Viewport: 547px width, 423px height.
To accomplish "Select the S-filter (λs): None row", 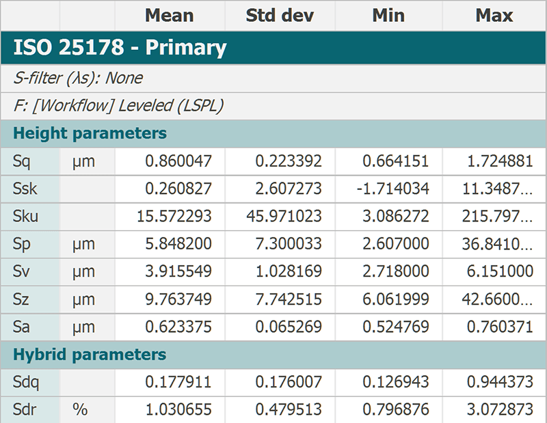I will point(273,78).
